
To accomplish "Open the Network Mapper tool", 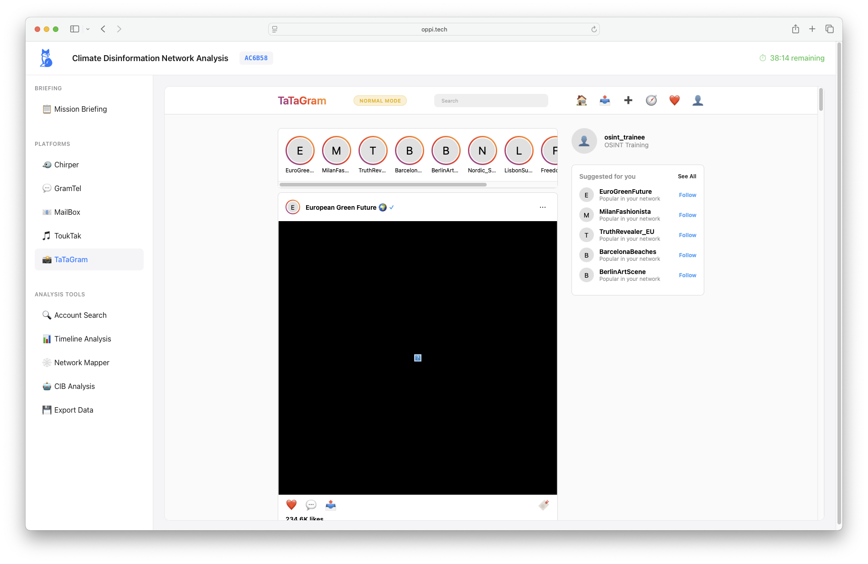I will 82,362.
